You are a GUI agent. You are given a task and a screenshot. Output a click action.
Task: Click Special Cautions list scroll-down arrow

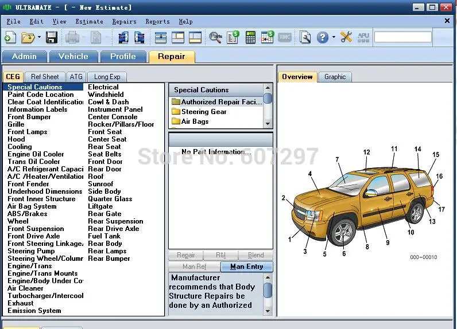(x=268, y=124)
